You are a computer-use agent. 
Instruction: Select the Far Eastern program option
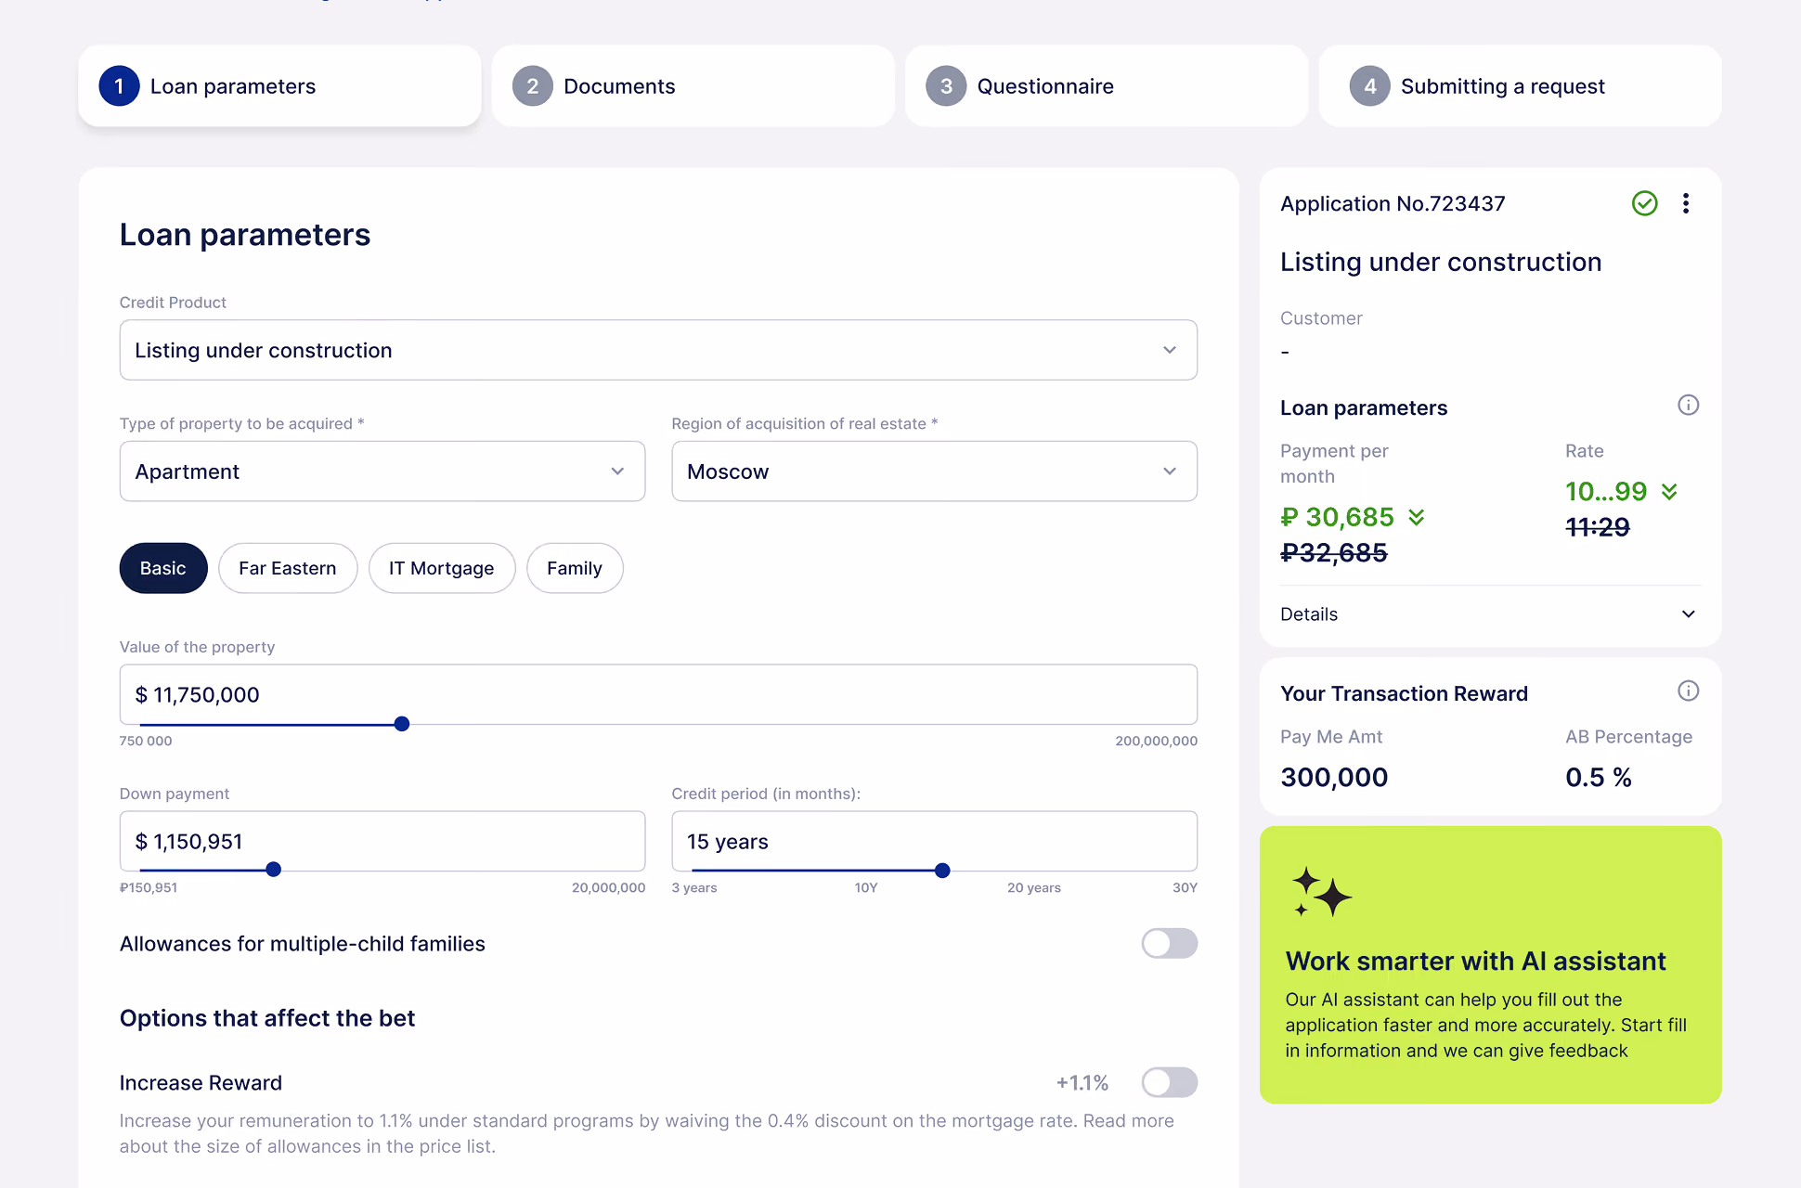click(288, 568)
